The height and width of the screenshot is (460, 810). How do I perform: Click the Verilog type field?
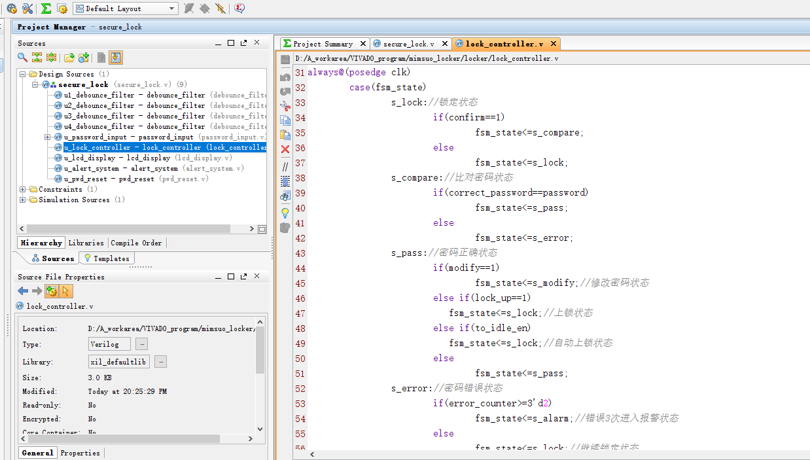pyautogui.click(x=109, y=344)
